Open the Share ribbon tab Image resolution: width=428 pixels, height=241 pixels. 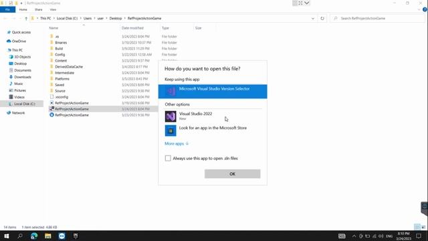pyautogui.click(x=39, y=9)
